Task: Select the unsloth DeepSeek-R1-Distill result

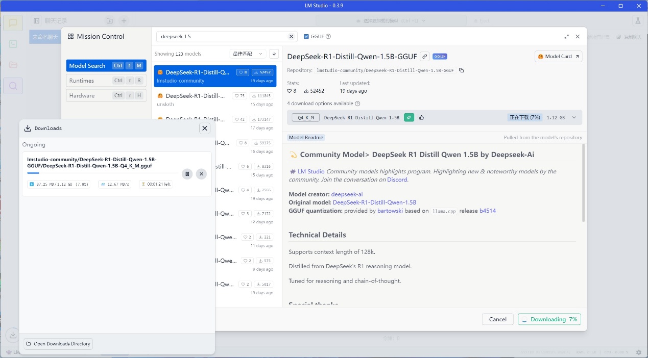Action: click(215, 99)
